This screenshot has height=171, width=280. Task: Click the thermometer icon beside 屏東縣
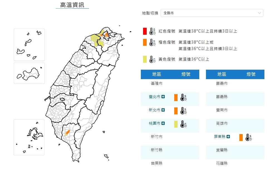click(x=248, y=137)
